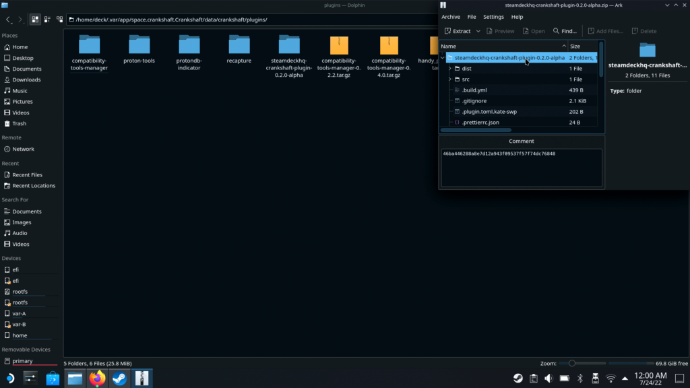690x388 pixels.
Task: Click Find in Ark toolbar
Action: 565,31
